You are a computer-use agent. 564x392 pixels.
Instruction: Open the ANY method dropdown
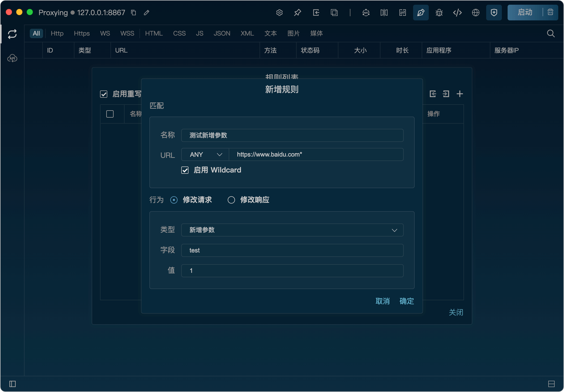pyautogui.click(x=205, y=155)
